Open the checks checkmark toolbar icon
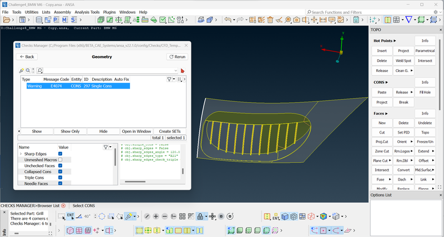 click(x=163, y=20)
